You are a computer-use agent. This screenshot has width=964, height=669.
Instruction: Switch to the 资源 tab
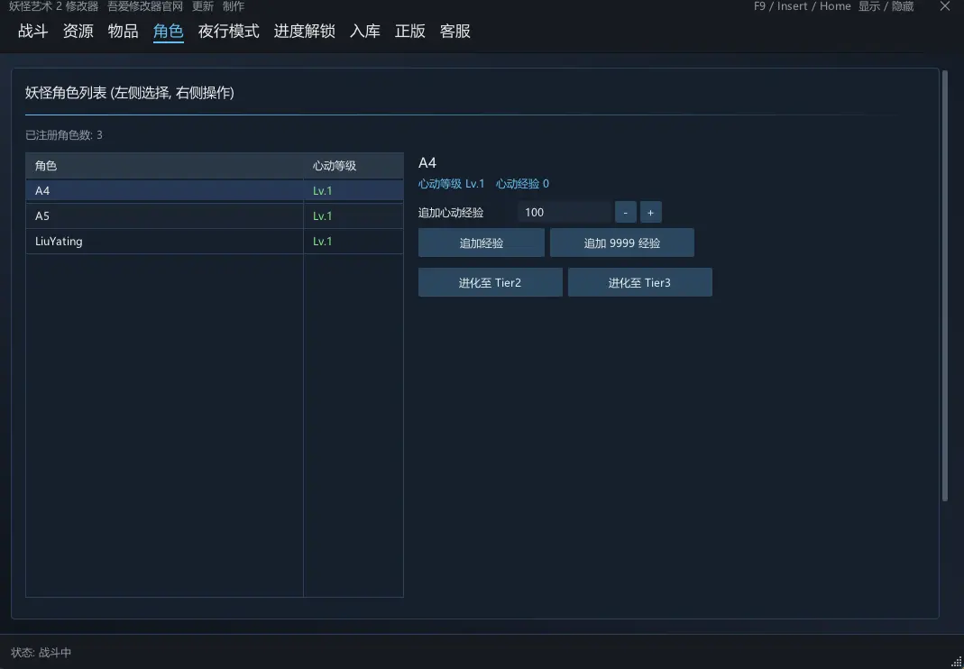[78, 32]
